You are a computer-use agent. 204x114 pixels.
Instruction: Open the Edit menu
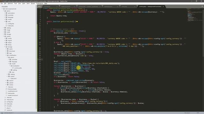click(5, 3)
